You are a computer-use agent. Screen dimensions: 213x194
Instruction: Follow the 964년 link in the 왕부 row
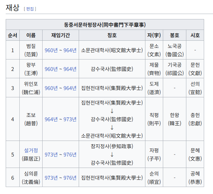[x=70, y=69]
